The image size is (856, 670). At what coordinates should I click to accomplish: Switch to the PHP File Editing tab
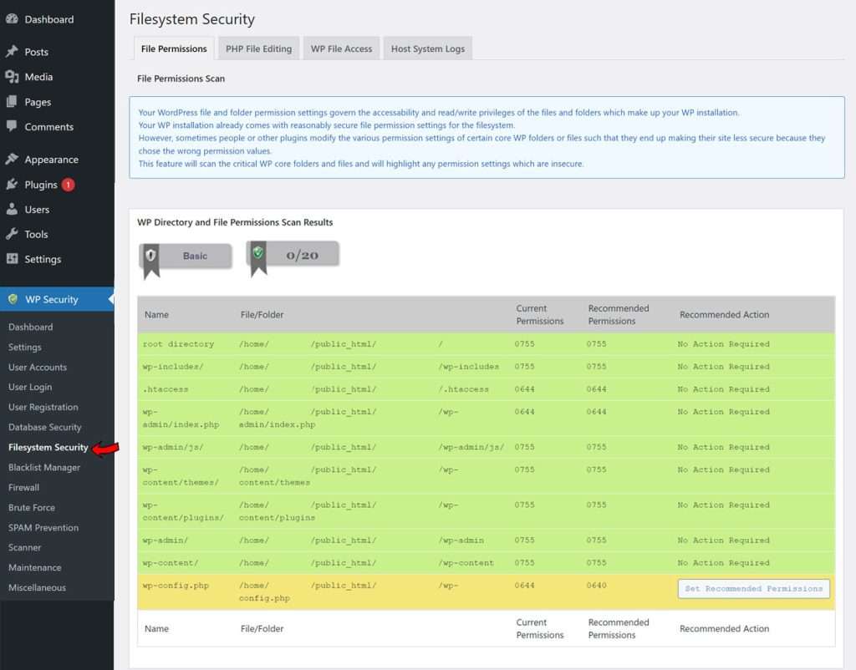[258, 48]
